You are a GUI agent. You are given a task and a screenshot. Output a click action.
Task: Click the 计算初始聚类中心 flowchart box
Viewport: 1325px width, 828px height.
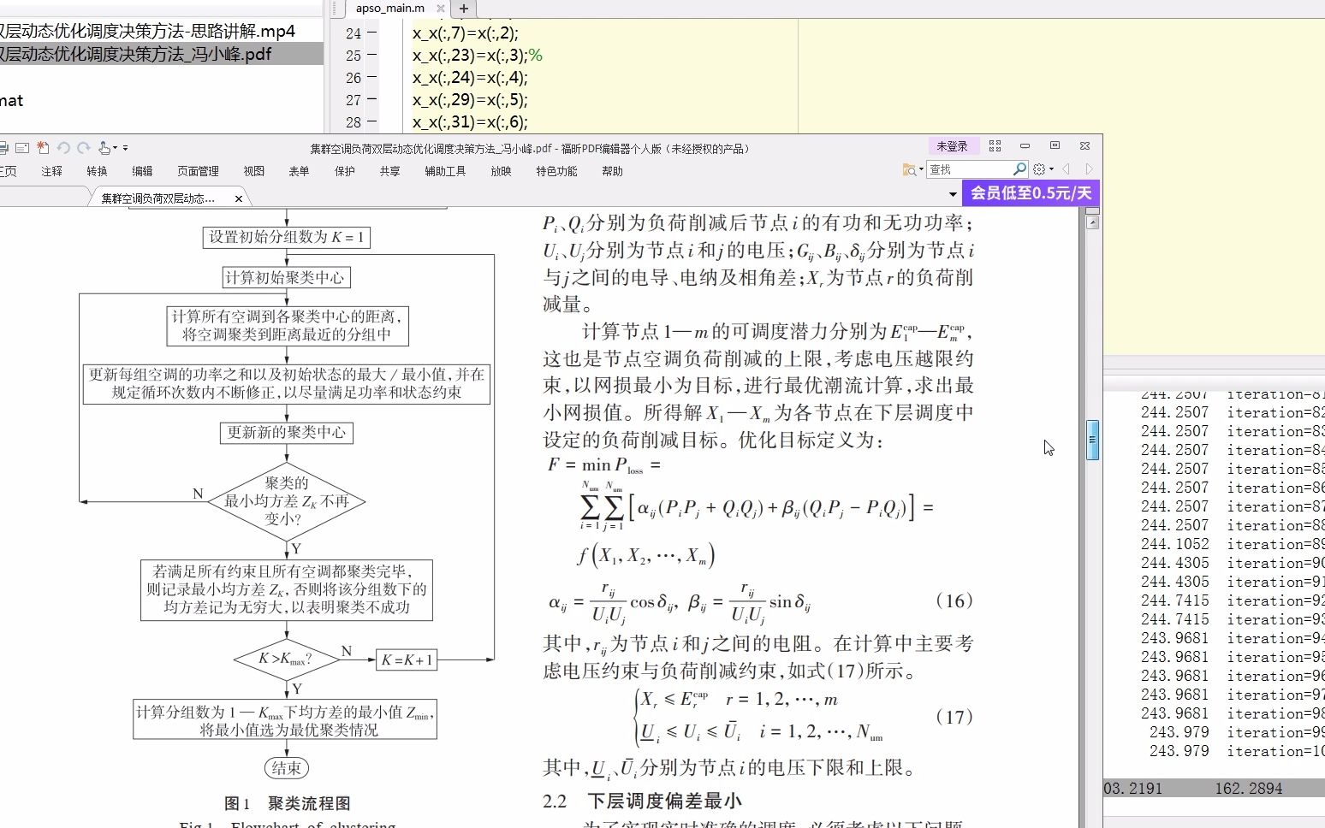pos(287,278)
